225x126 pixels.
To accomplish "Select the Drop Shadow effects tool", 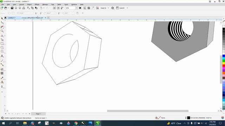I will point(2,69).
